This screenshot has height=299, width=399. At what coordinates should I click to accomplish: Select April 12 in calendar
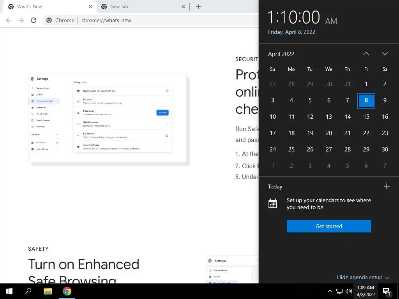coord(310,117)
